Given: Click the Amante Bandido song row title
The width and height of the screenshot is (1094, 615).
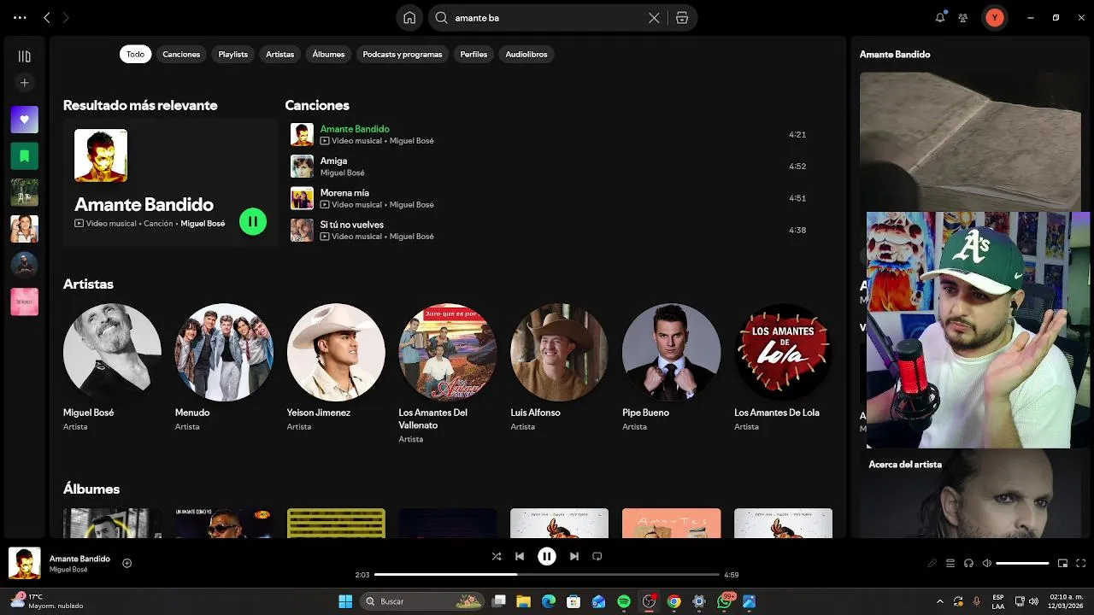Looking at the screenshot, I should (x=355, y=129).
